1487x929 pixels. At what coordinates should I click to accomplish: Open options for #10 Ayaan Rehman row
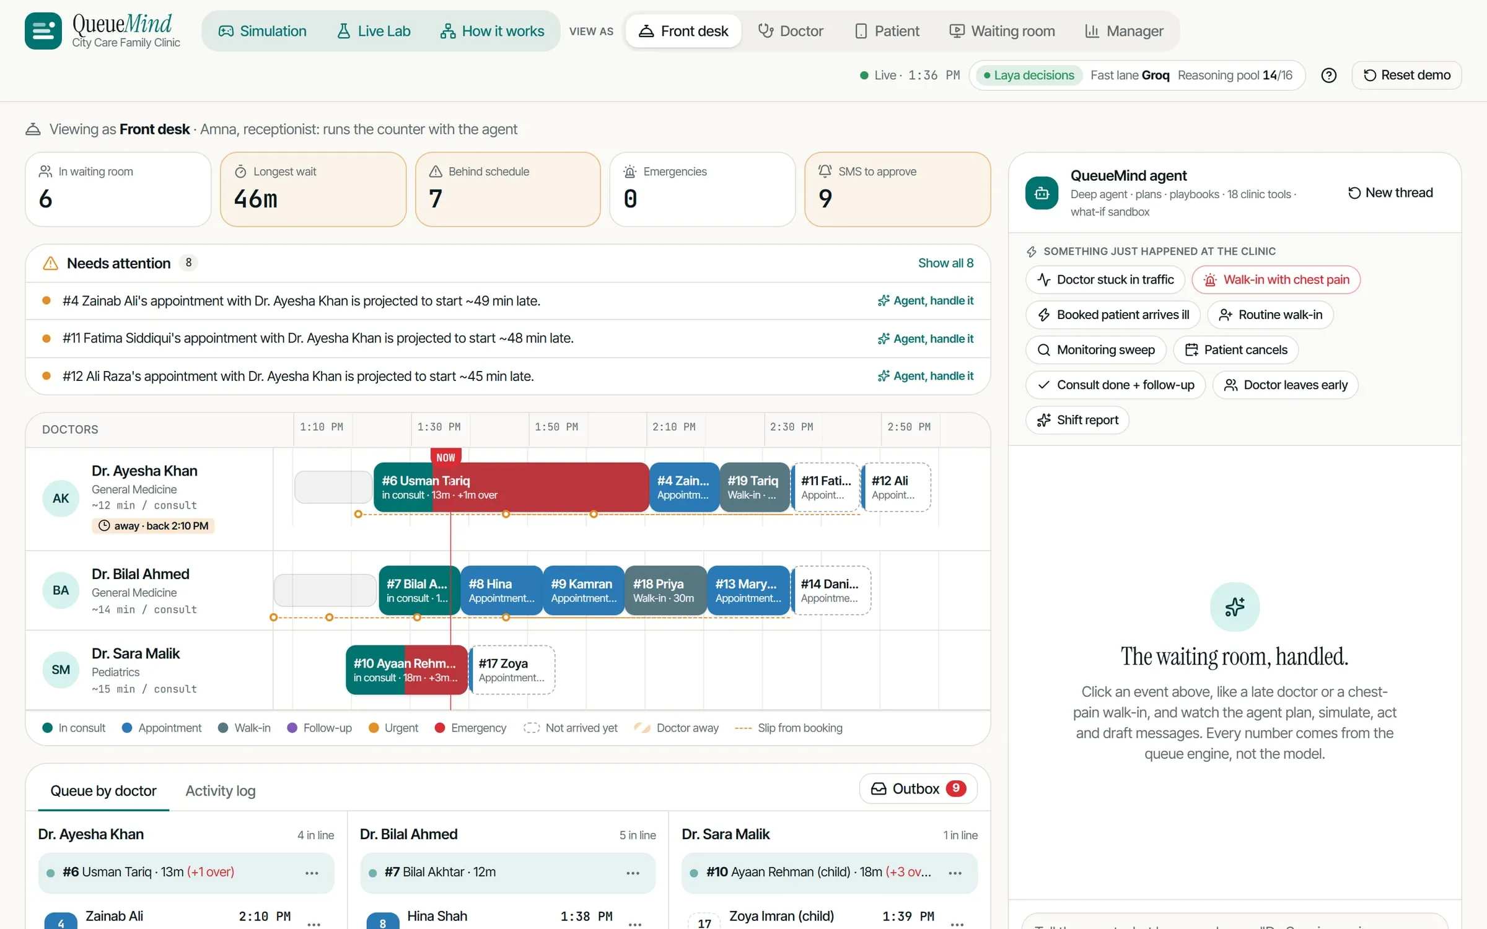click(955, 873)
